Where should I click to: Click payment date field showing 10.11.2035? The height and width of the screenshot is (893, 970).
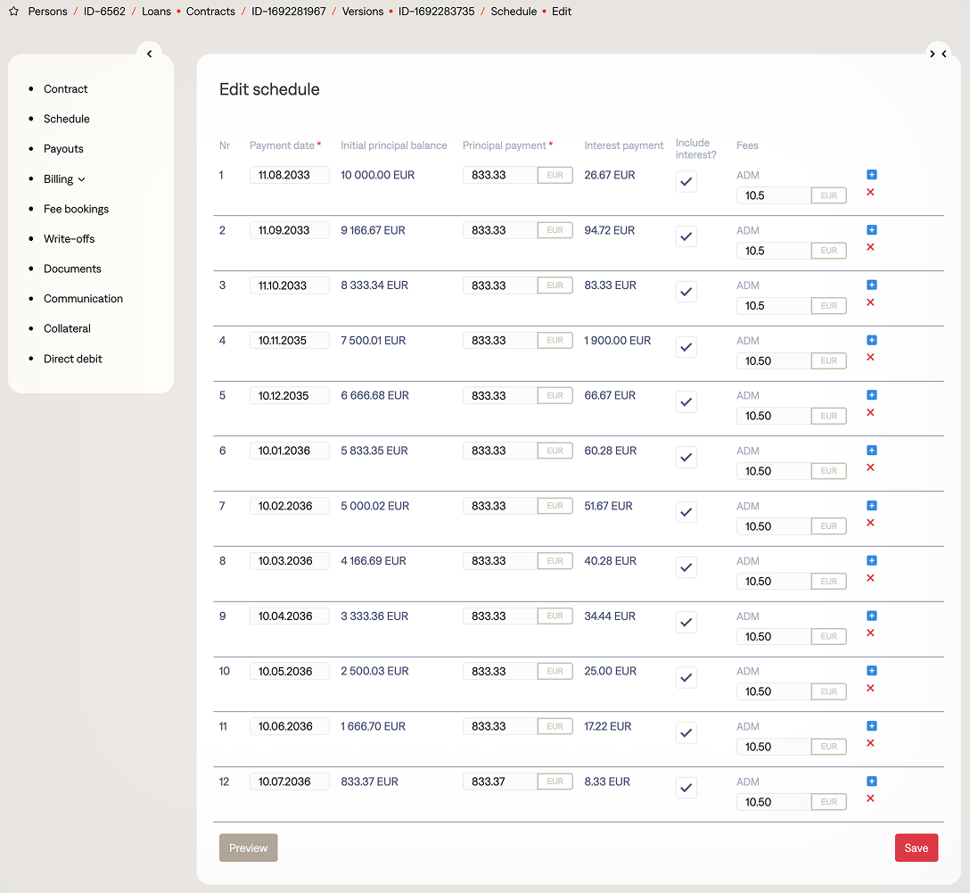point(289,341)
